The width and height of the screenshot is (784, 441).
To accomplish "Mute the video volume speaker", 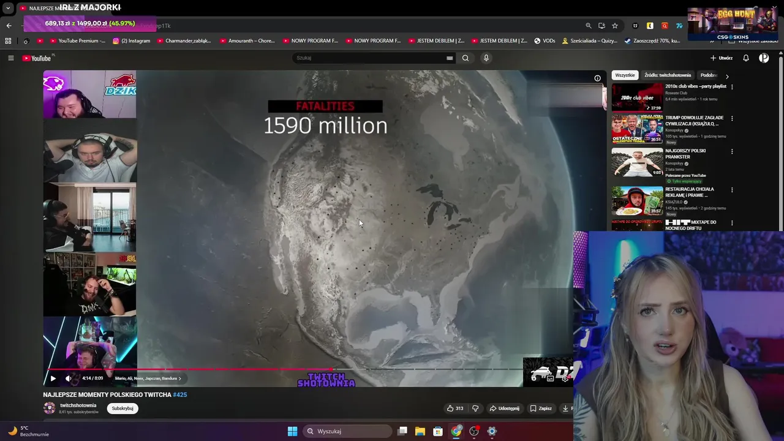I will click(69, 379).
